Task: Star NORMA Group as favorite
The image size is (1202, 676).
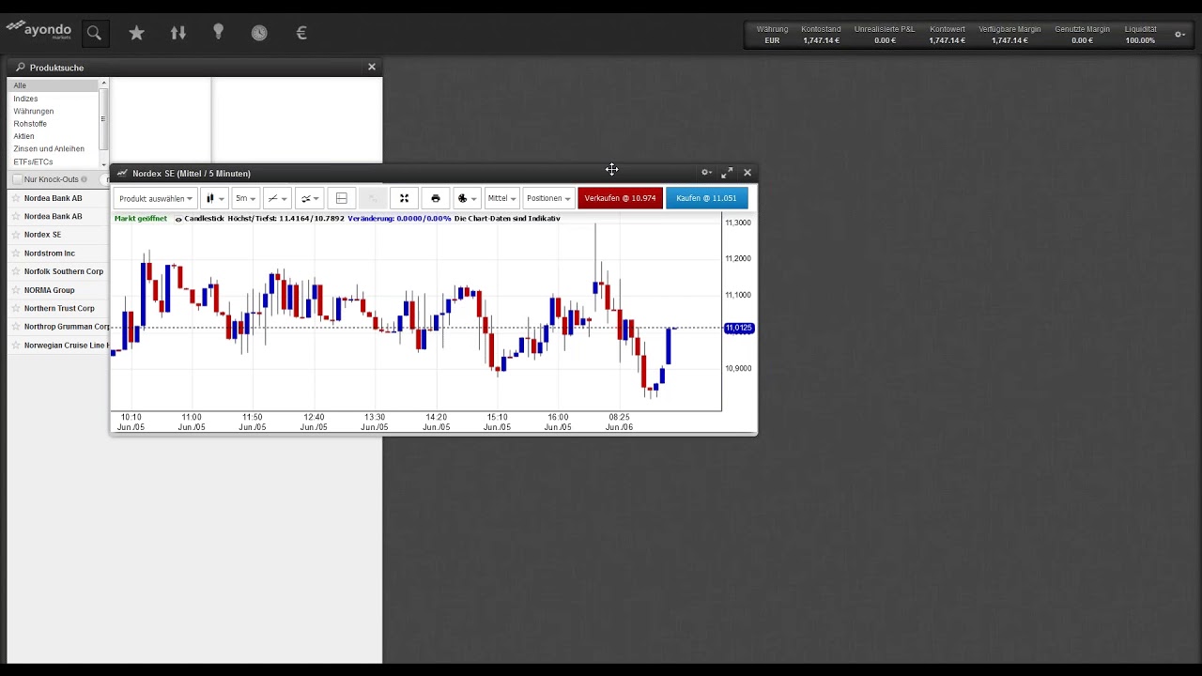Action: pos(16,290)
